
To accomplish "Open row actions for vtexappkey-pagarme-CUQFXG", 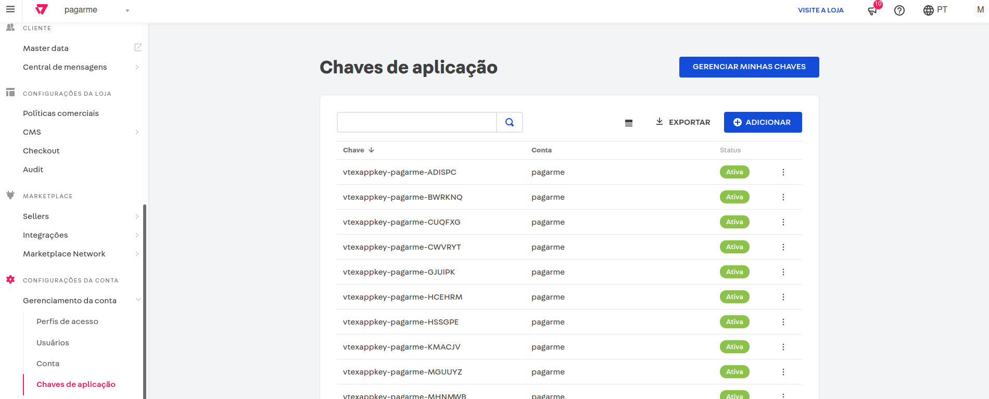I will [783, 222].
